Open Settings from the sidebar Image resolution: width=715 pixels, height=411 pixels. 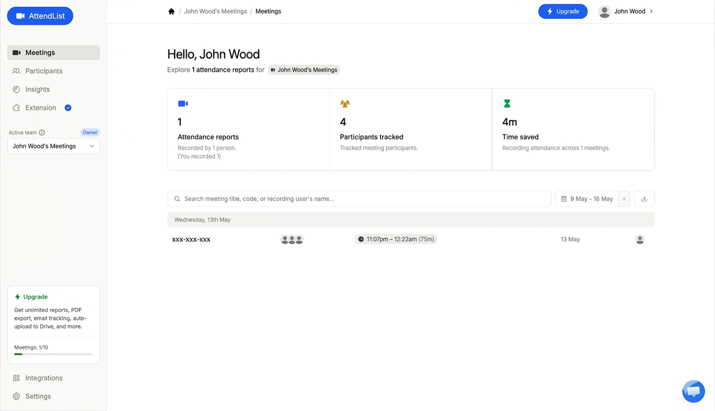coord(54,396)
